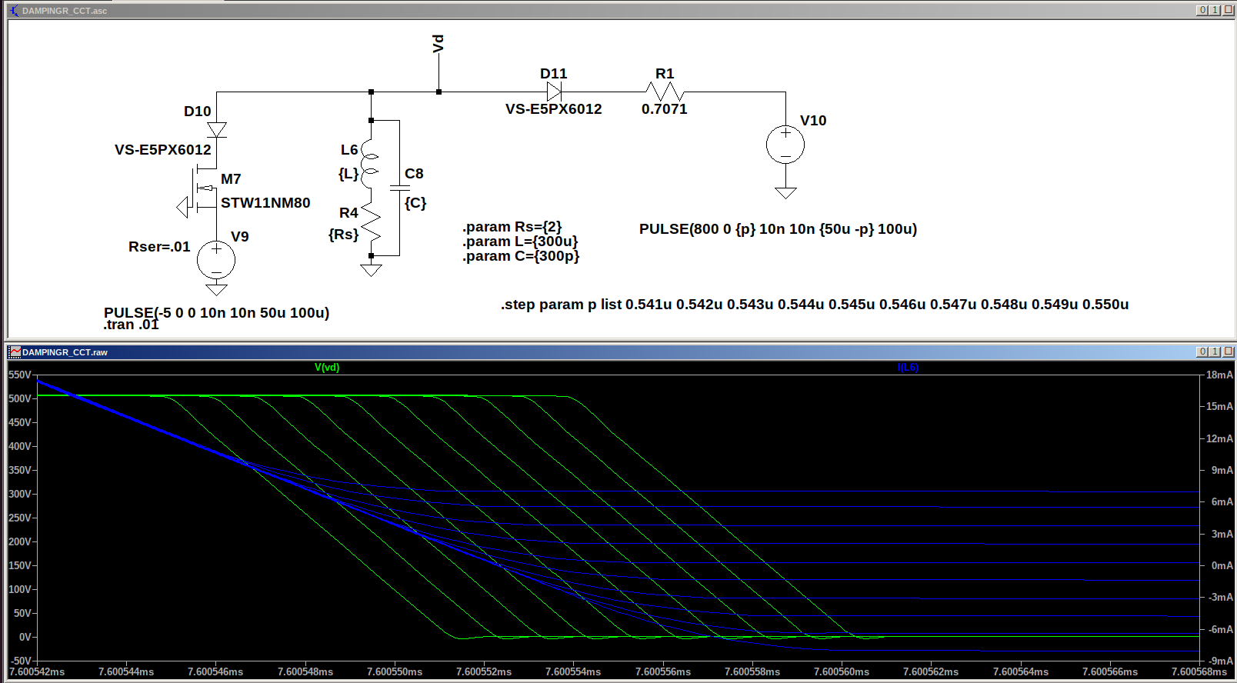This screenshot has width=1237, height=683.
Task: Click the 0mA right axis label
Action: pyautogui.click(x=1222, y=565)
